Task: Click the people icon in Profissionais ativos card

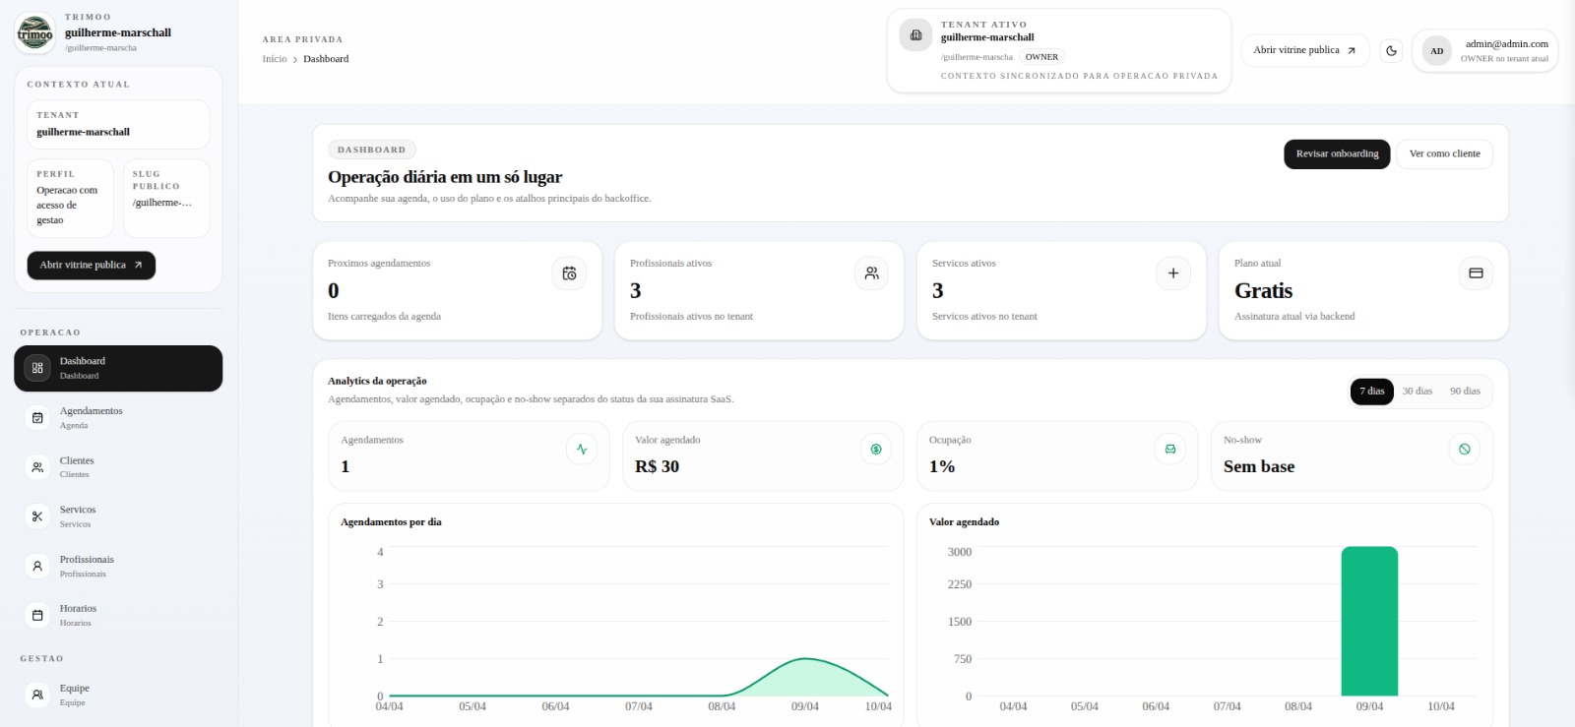Action: (x=871, y=273)
